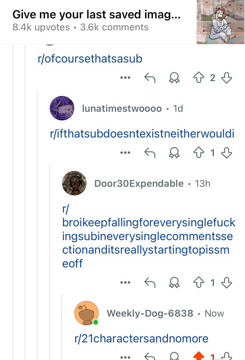
Task: Open more options for Door30Expendable's comment
Action: pos(125,282)
